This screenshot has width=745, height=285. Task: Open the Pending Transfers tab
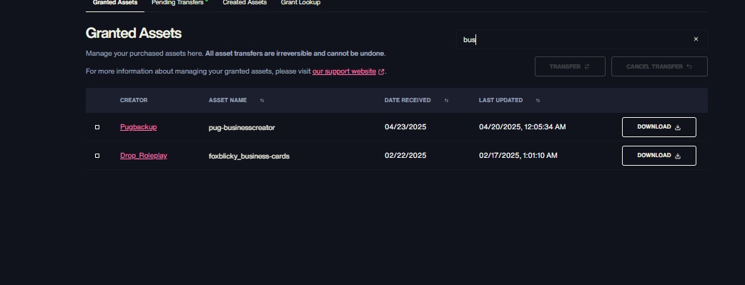178,3
